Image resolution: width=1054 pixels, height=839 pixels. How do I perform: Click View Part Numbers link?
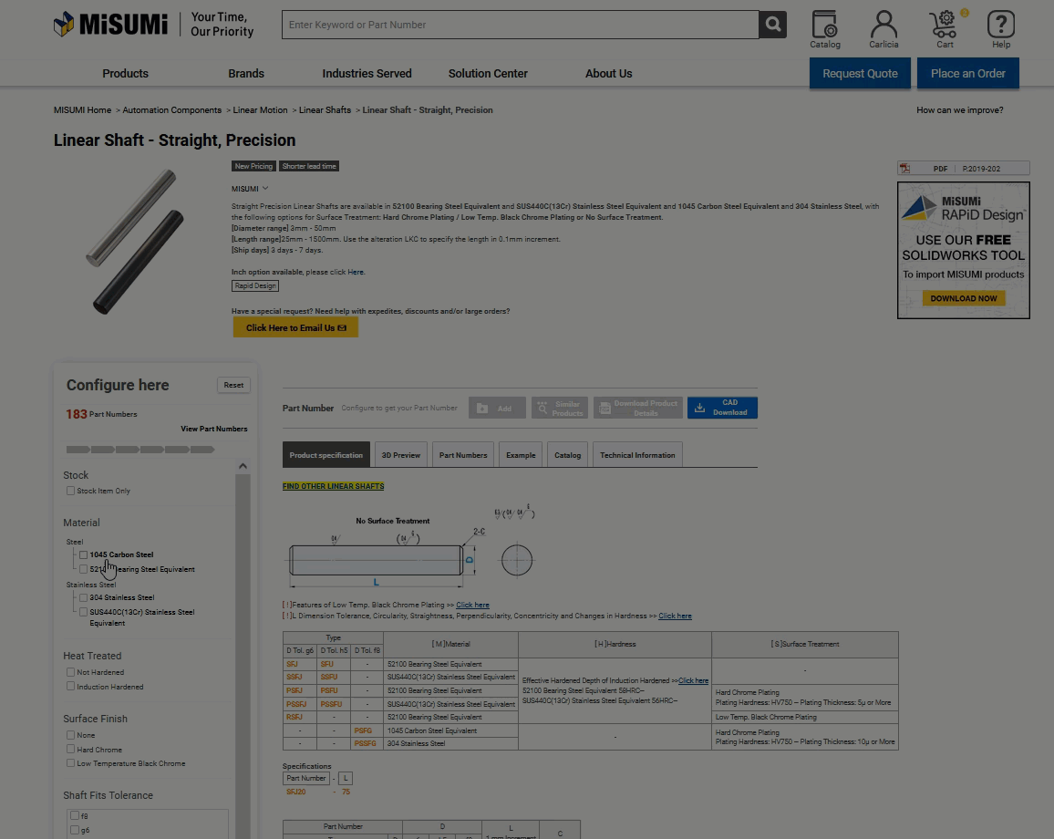pyautogui.click(x=213, y=429)
